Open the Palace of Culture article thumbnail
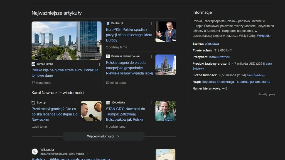285x160 pixels. [165, 65]
